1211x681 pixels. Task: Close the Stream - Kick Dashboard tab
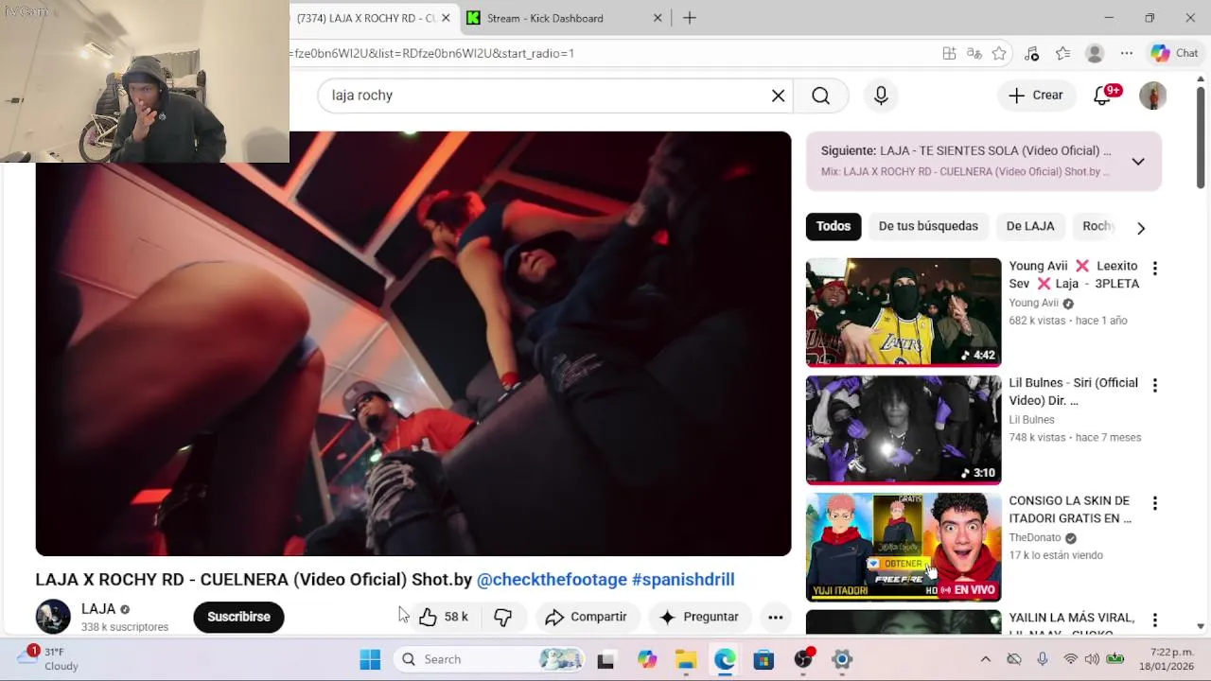pos(658,18)
